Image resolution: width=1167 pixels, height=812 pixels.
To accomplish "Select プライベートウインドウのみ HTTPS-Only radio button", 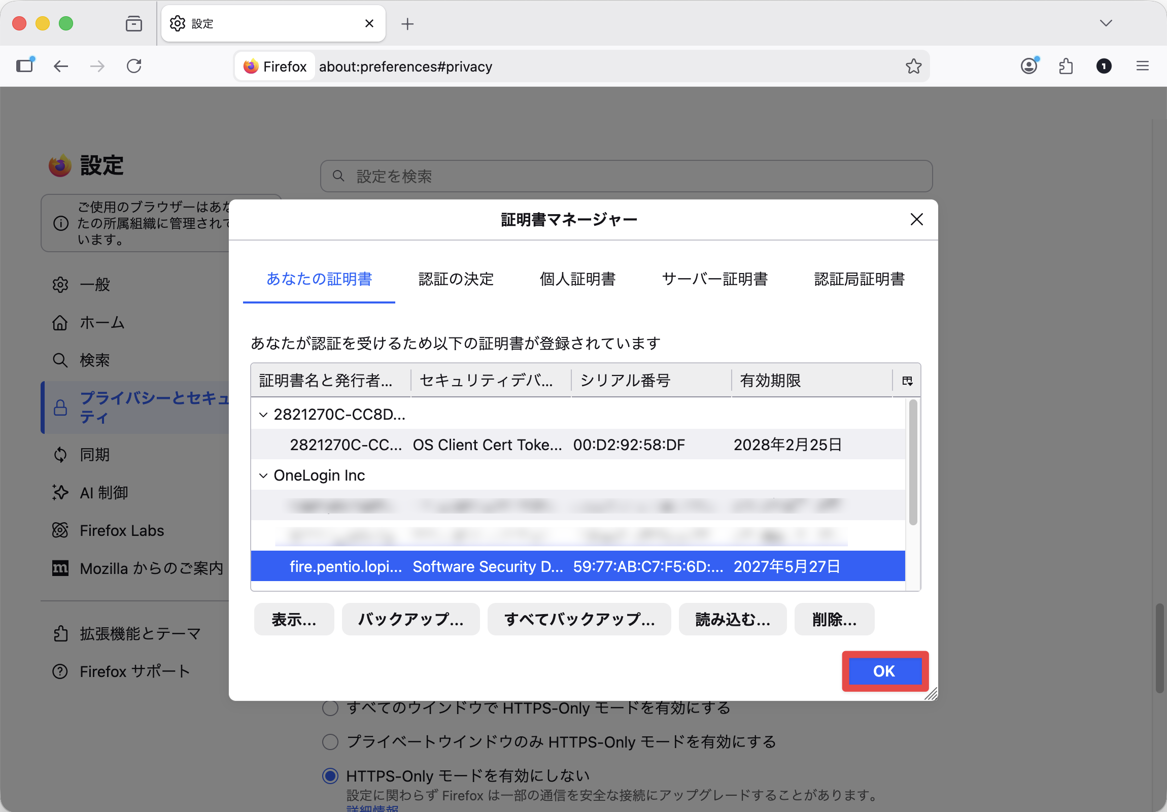I will pyautogui.click(x=330, y=742).
